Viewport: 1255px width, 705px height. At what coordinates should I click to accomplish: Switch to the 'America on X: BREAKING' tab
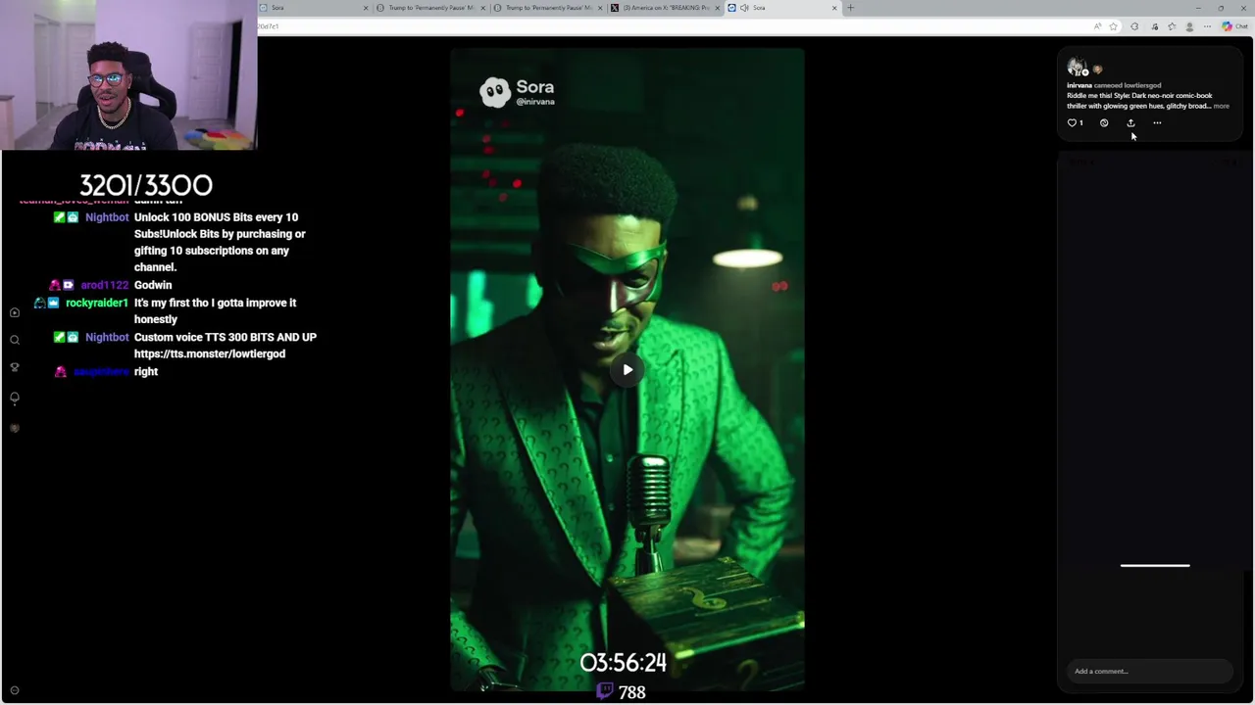click(665, 8)
